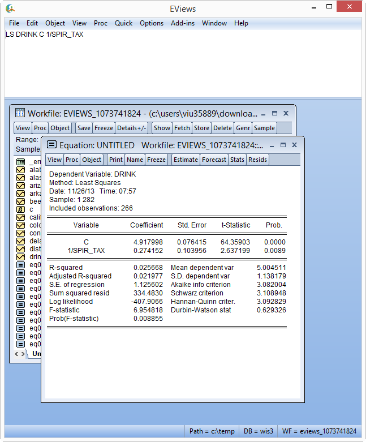The image size is (366, 442).
Task: Click the Forecast button in equation toolbar
Action: (x=214, y=160)
